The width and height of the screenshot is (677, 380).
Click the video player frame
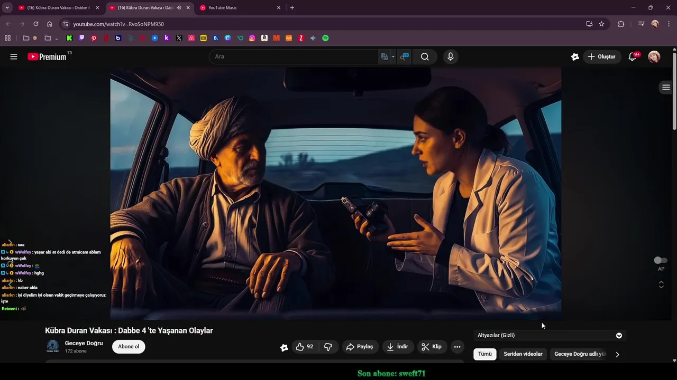pyautogui.click(x=336, y=193)
